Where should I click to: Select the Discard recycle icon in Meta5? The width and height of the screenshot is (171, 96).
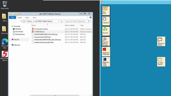pyautogui.click(x=106, y=31)
